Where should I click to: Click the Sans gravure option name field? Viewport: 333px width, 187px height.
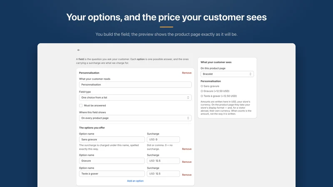coord(112,140)
